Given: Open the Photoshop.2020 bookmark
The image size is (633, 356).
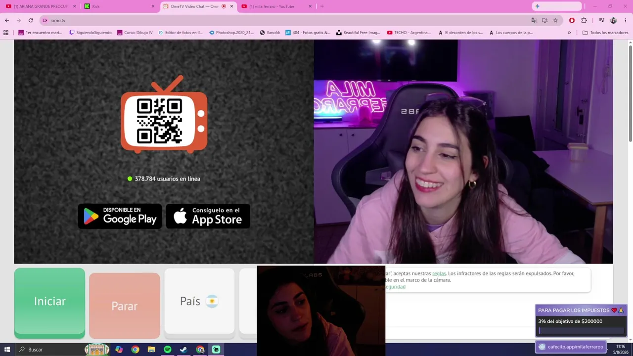Looking at the screenshot, I should click(x=232, y=33).
